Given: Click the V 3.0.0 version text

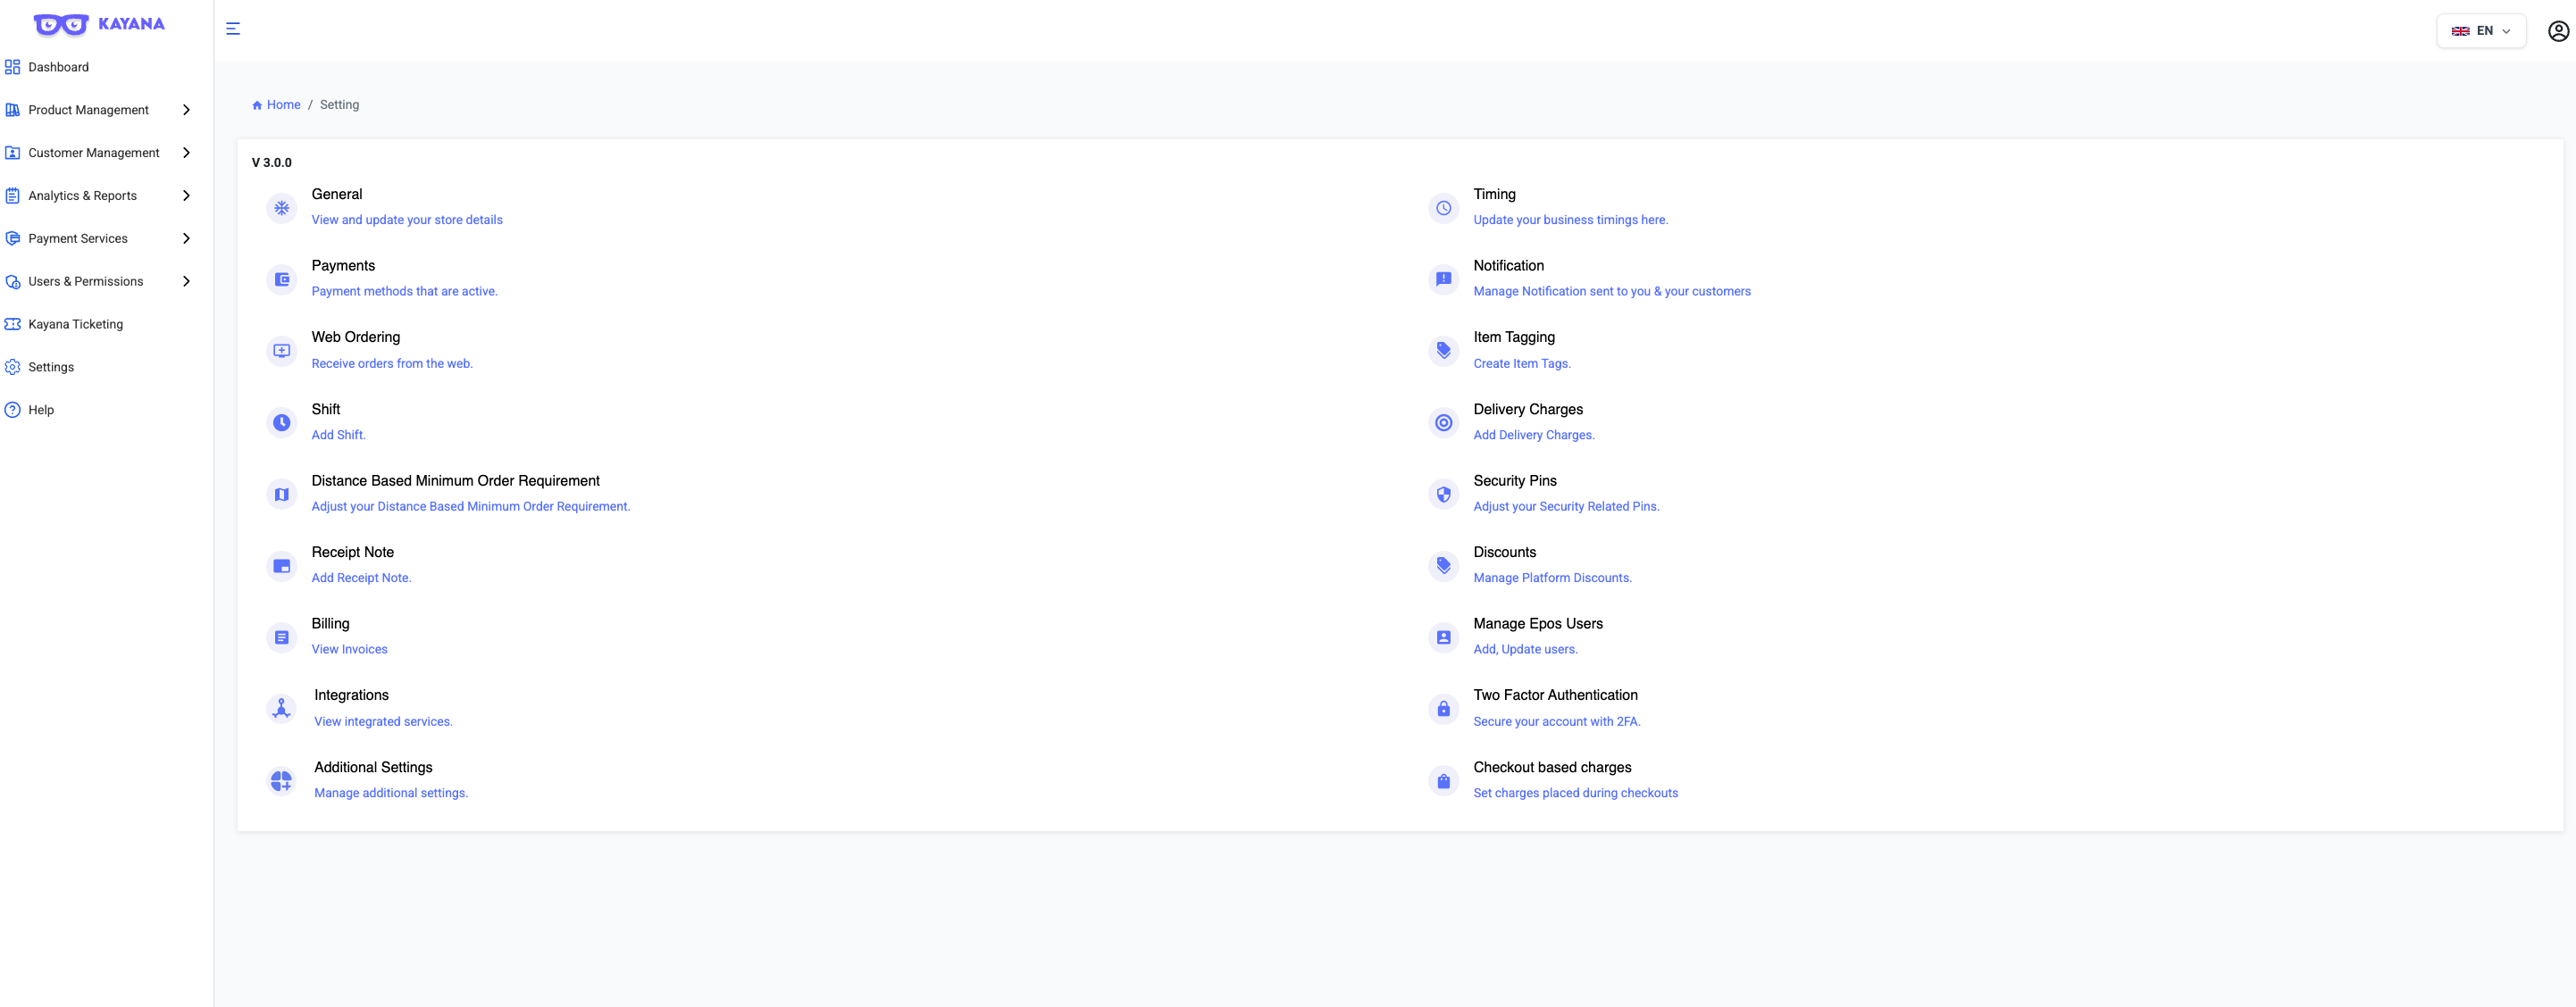Looking at the screenshot, I should 272,162.
